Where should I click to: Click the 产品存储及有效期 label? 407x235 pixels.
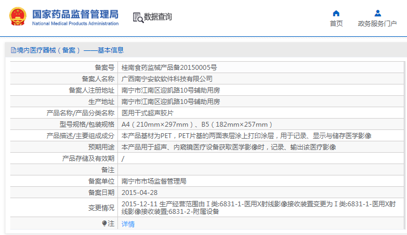(x=88, y=159)
